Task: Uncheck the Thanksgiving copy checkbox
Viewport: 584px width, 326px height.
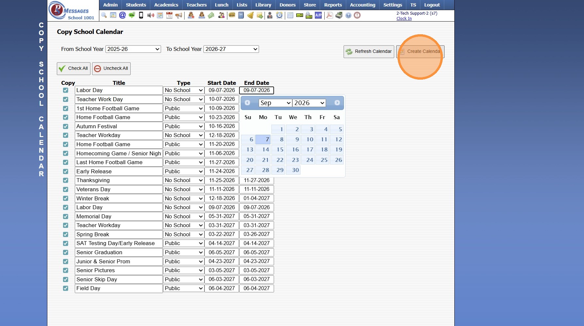Action: coord(66,180)
